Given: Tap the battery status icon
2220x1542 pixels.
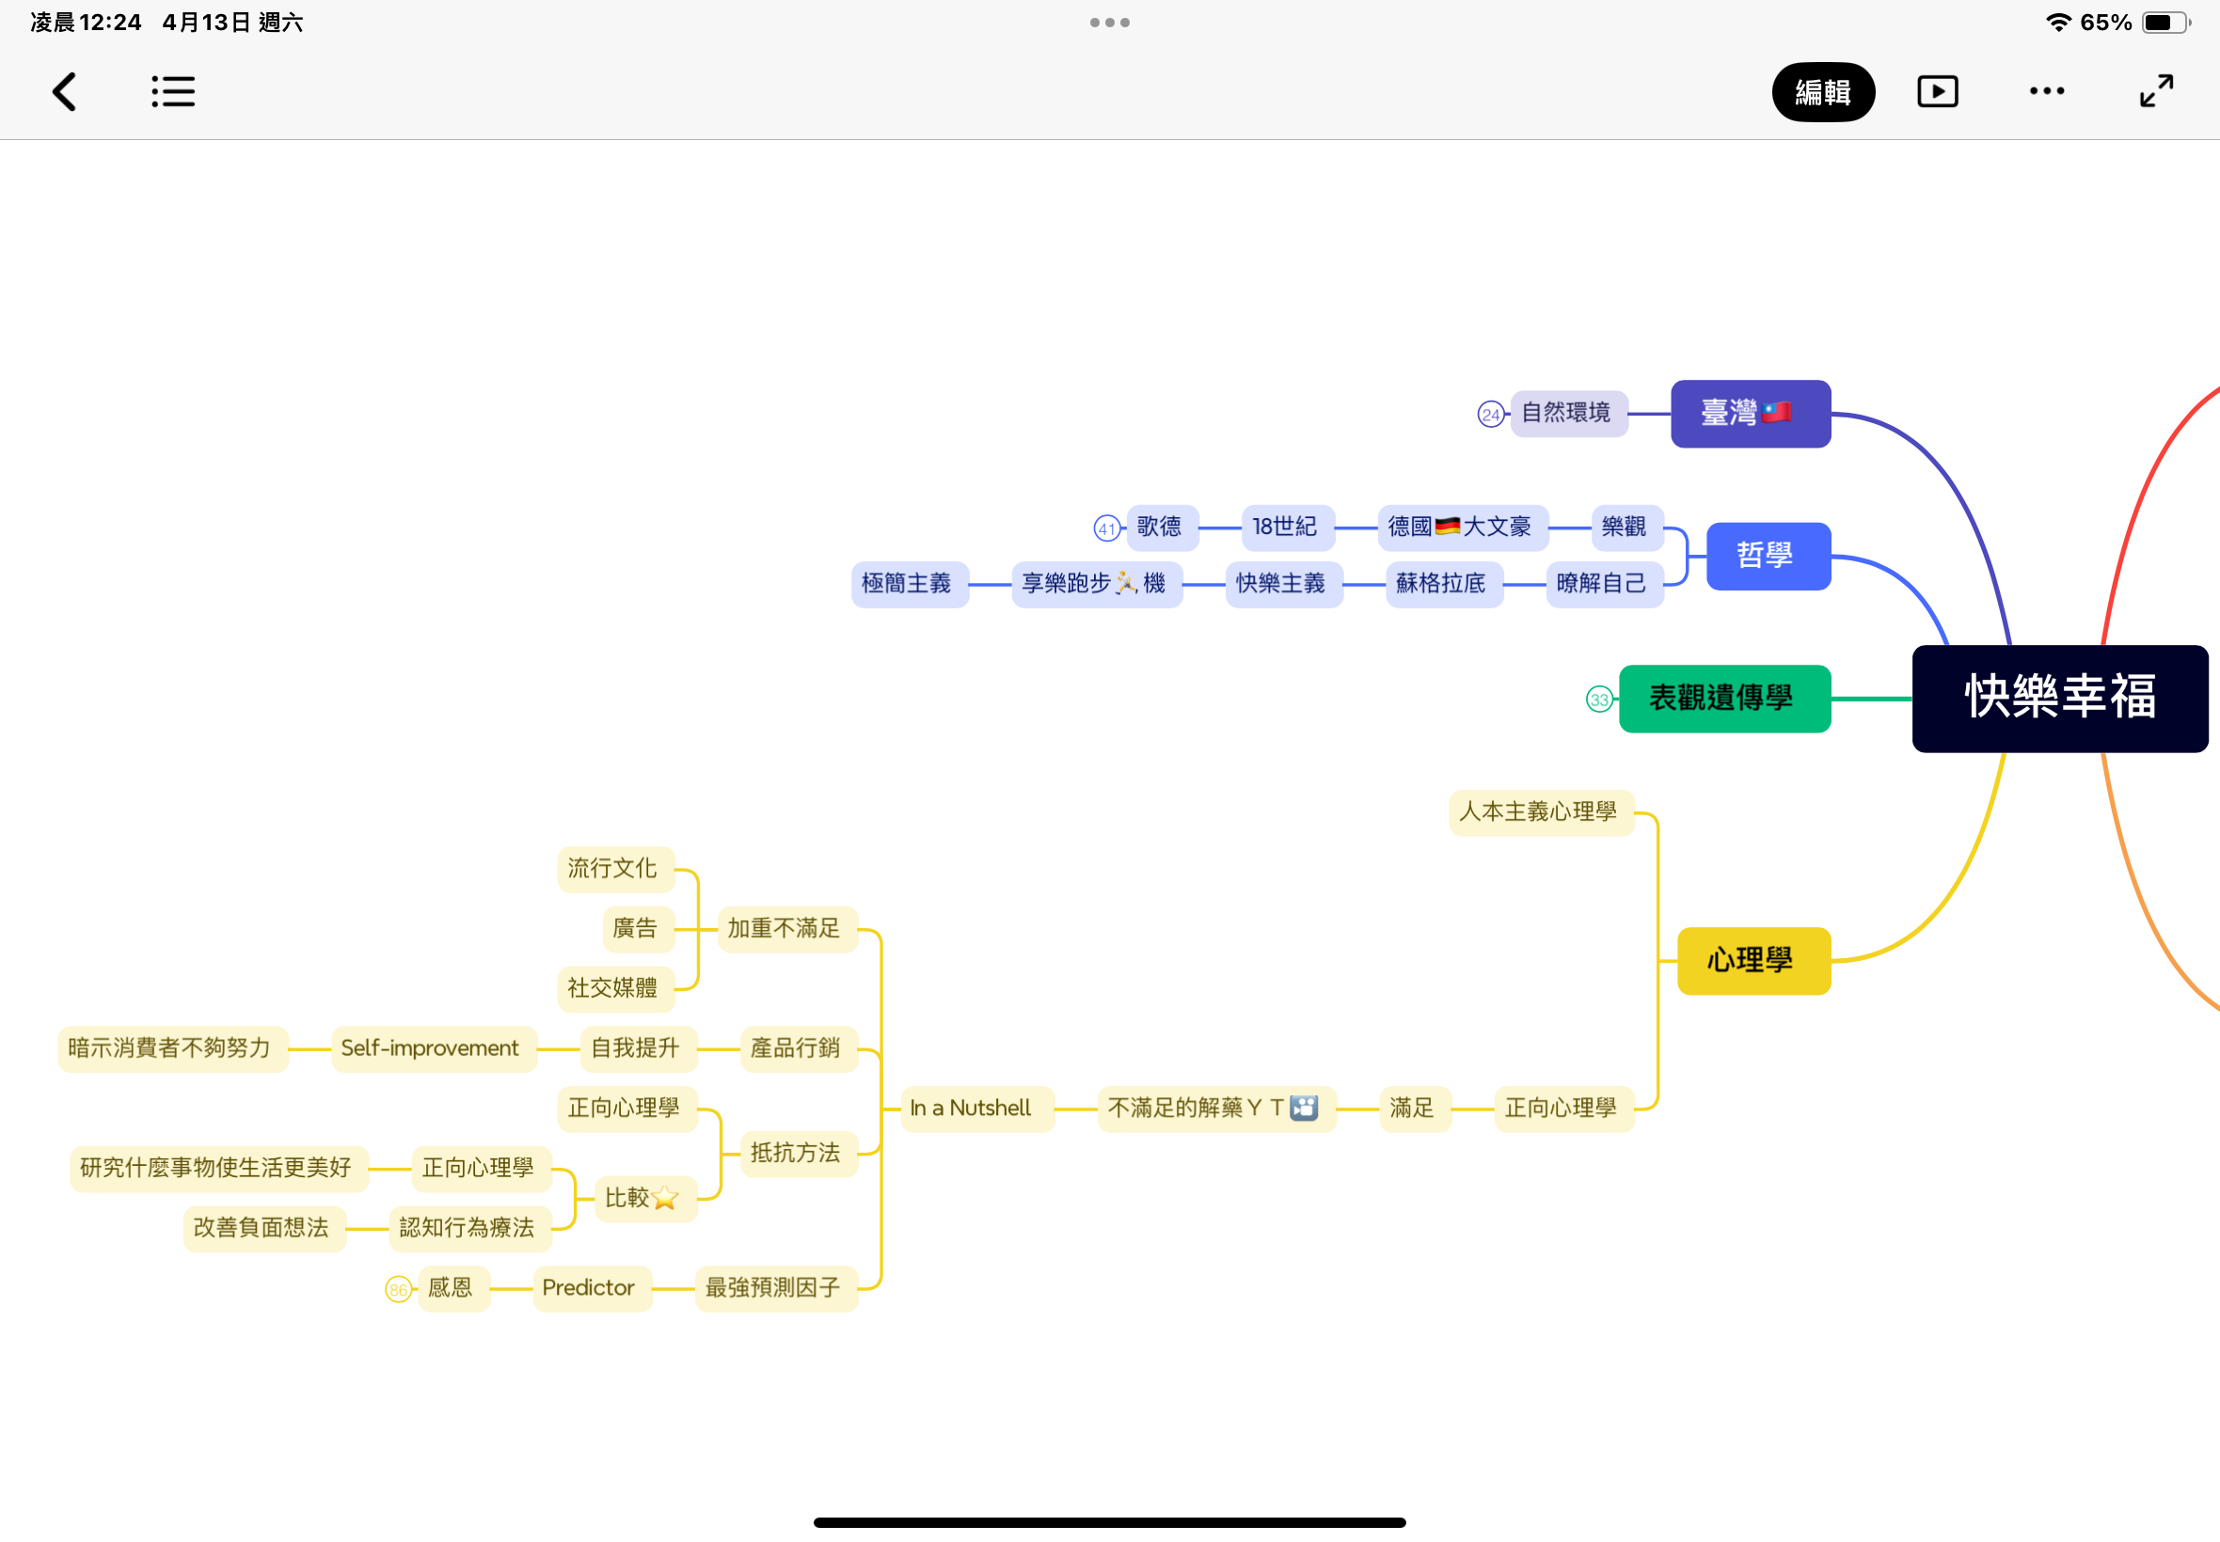Looking at the screenshot, I should coord(2164,23).
